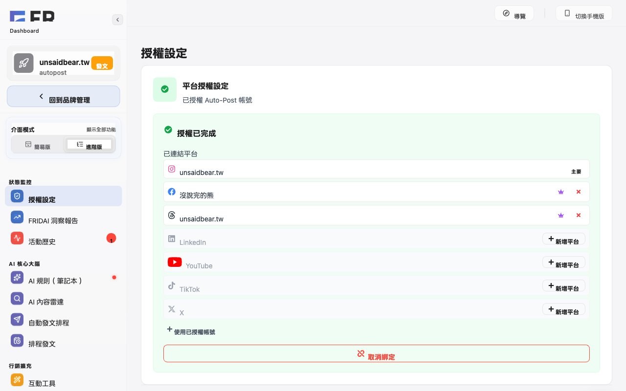
Task: Add YouTube platform with 新增平台
Action: [x=564, y=262]
